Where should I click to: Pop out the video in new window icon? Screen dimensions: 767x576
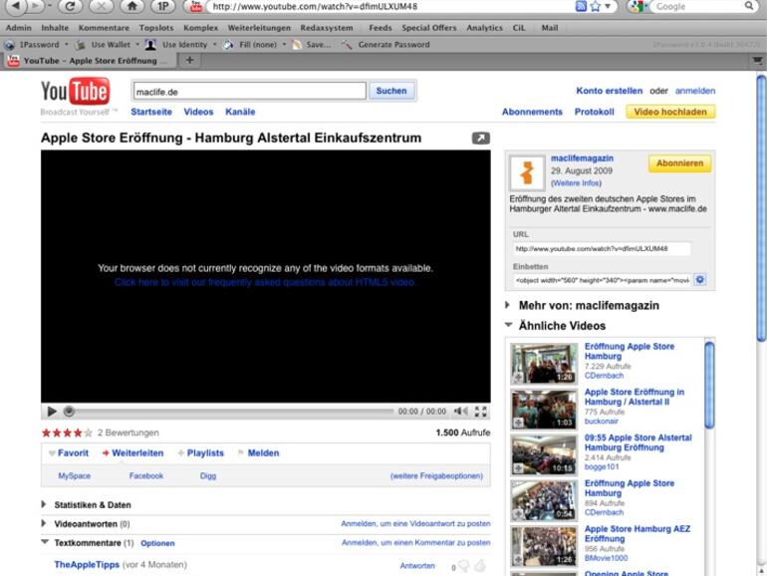coord(480,138)
